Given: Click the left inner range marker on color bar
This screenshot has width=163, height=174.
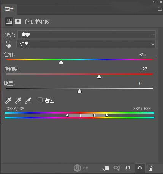Looking at the screenshot, I should pyautogui.click(x=81, y=115).
